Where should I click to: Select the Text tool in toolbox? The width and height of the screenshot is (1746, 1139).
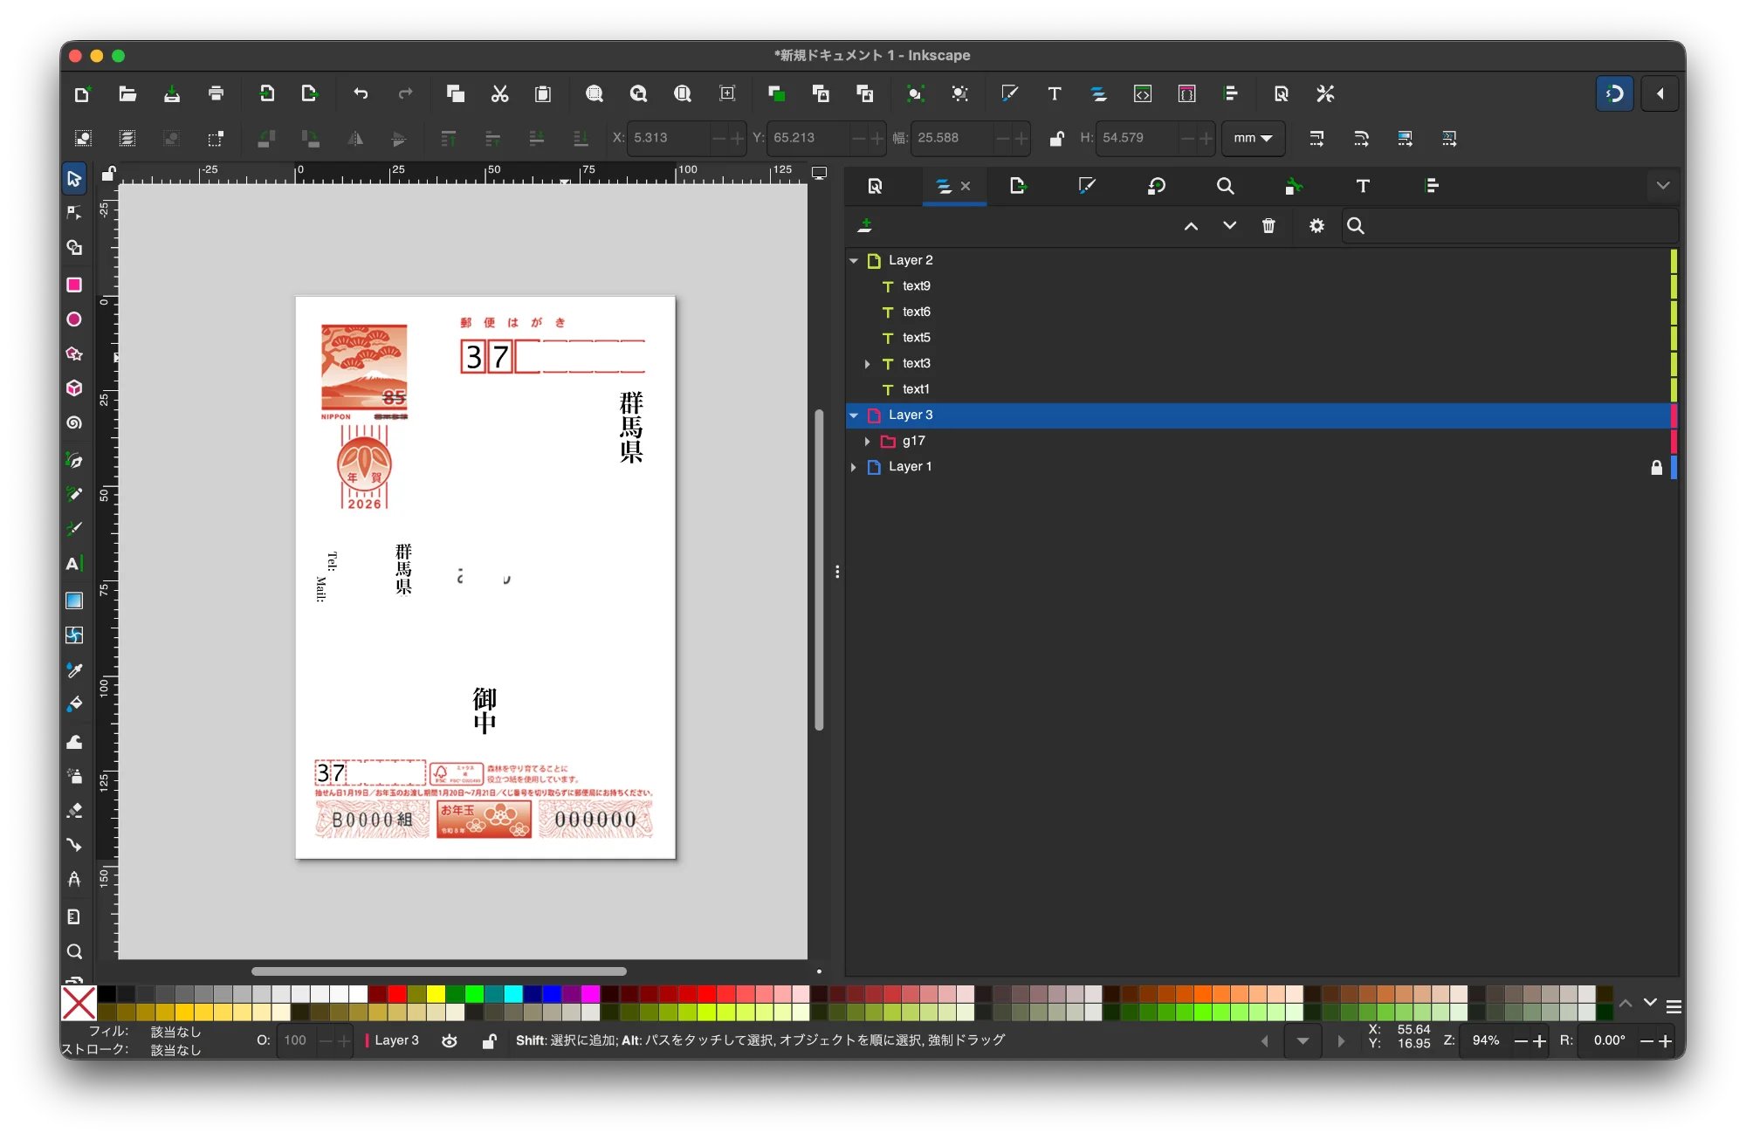click(74, 564)
